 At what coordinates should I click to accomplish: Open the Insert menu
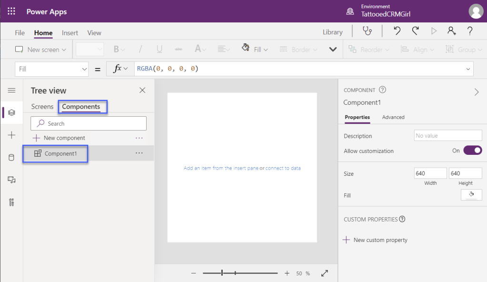click(x=70, y=33)
